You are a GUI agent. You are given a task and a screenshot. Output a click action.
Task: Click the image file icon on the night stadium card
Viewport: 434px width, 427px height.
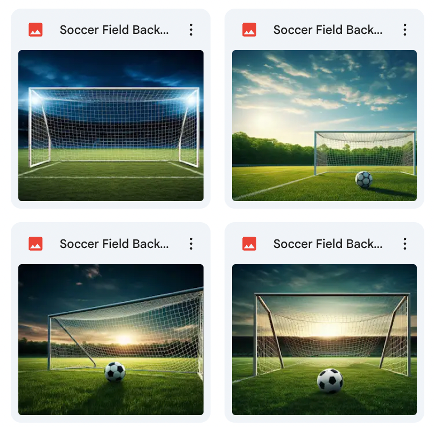click(x=36, y=30)
